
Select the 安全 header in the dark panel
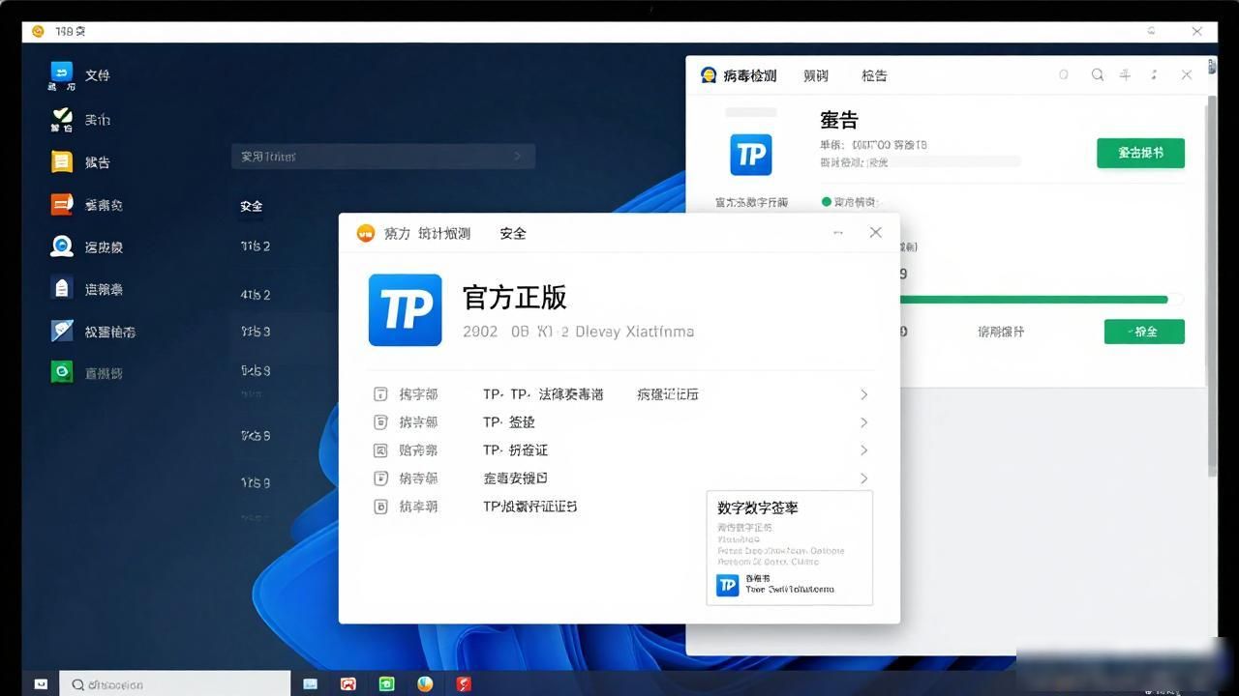(x=252, y=206)
